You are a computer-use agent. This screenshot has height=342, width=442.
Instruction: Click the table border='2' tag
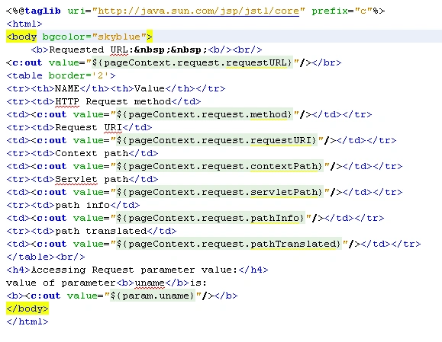click(x=61, y=75)
